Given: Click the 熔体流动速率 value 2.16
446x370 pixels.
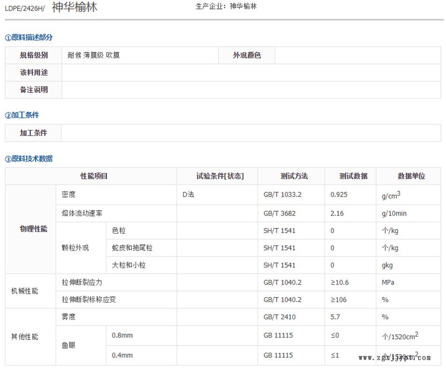Looking at the screenshot, I should click(338, 213).
